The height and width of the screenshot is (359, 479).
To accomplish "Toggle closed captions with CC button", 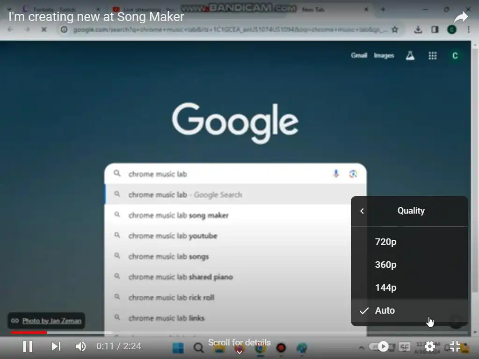I will pos(405,346).
